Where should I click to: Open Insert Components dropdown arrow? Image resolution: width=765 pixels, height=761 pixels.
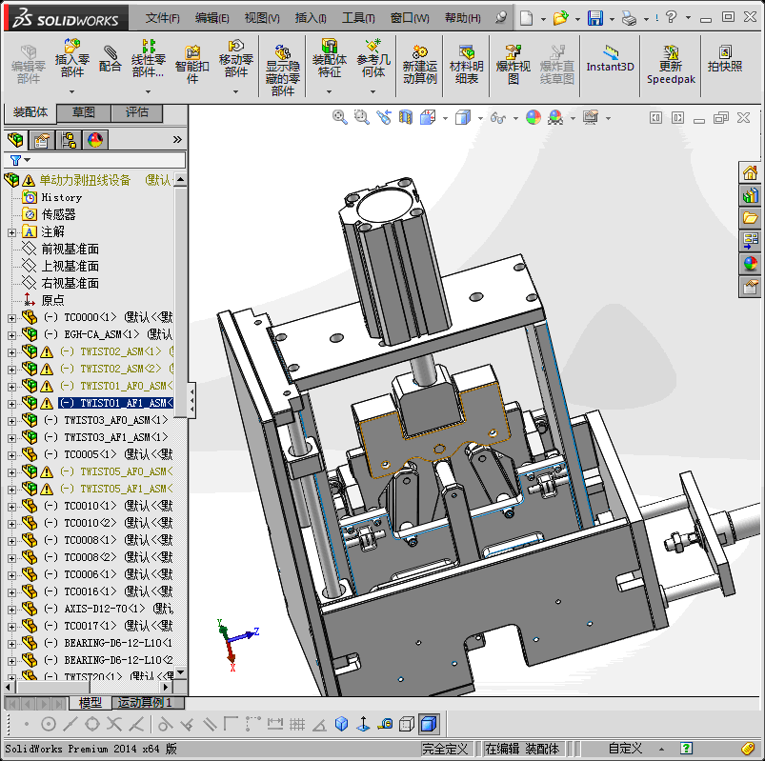(x=71, y=91)
